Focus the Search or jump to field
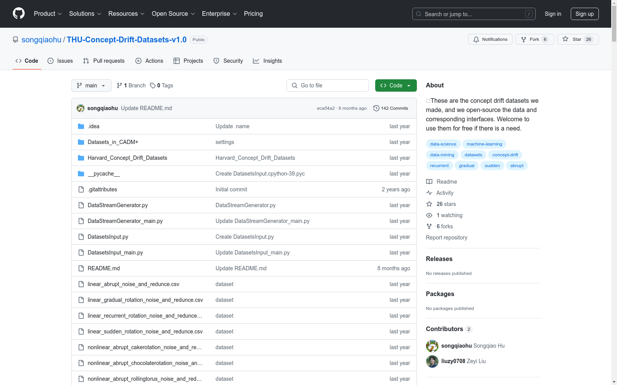The width and height of the screenshot is (617, 385). tap(474, 14)
